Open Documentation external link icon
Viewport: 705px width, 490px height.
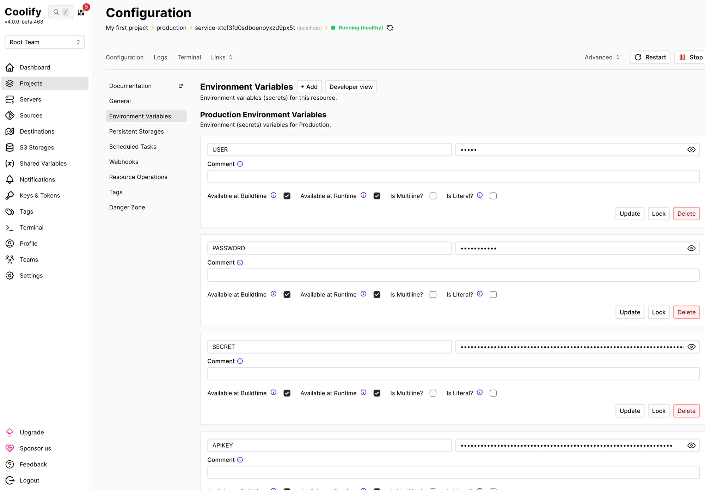(x=181, y=86)
